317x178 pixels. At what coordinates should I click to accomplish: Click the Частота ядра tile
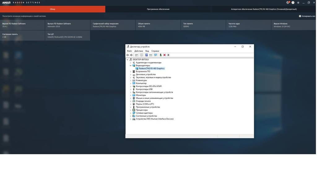click(249, 25)
